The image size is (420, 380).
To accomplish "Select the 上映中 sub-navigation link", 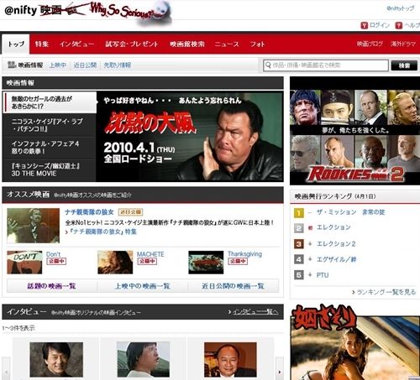I will point(58,65).
